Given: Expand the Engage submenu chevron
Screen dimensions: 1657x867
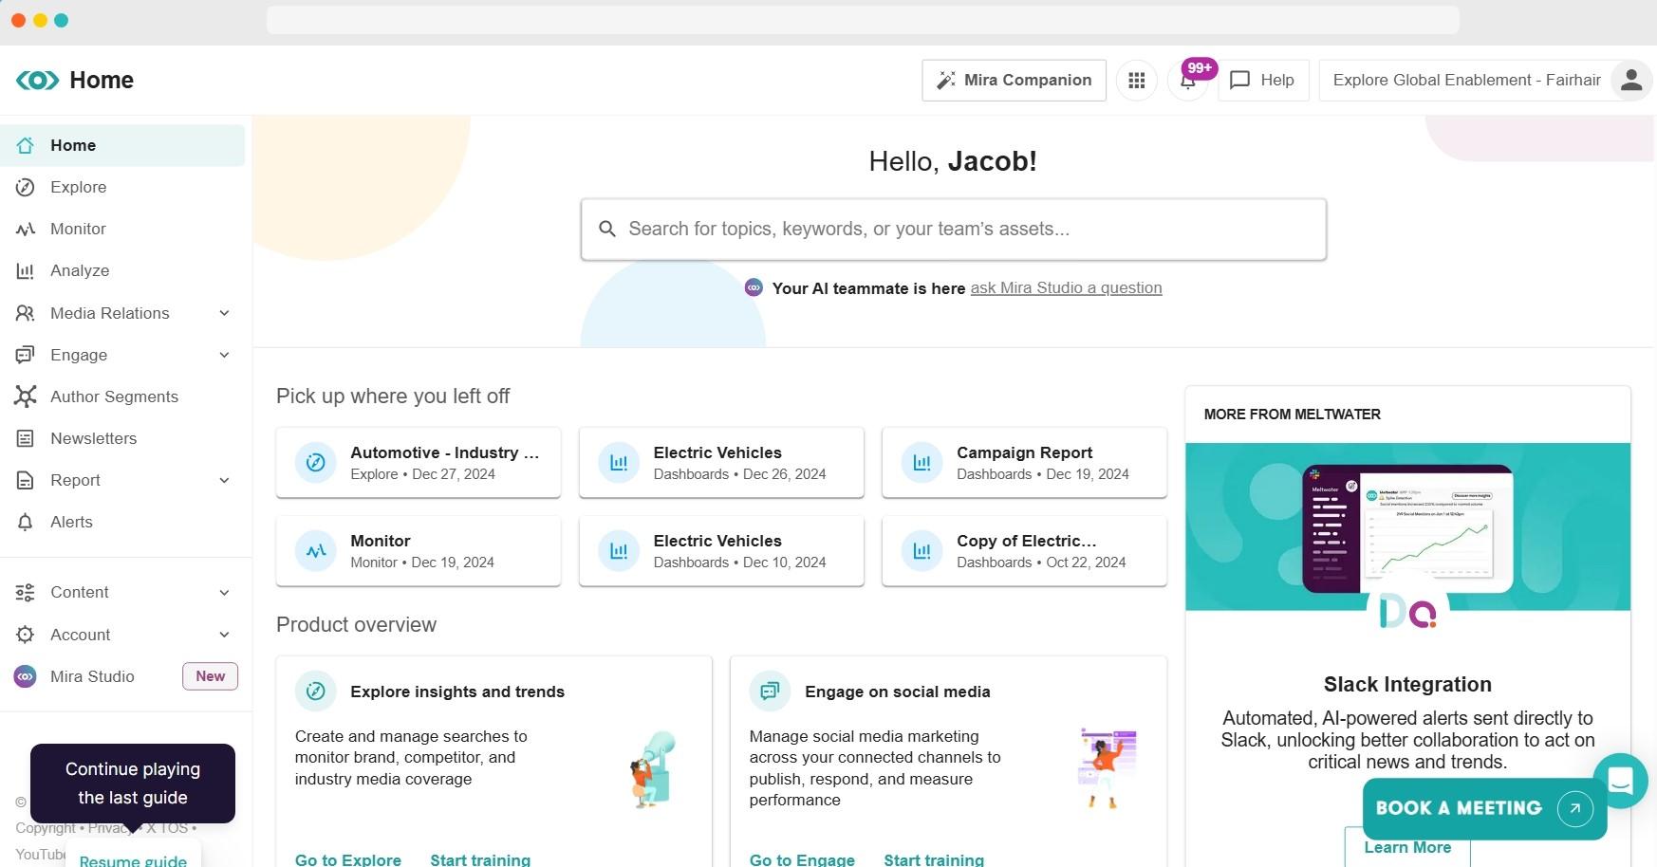Looking at the screenshot, I should point(225,355).
